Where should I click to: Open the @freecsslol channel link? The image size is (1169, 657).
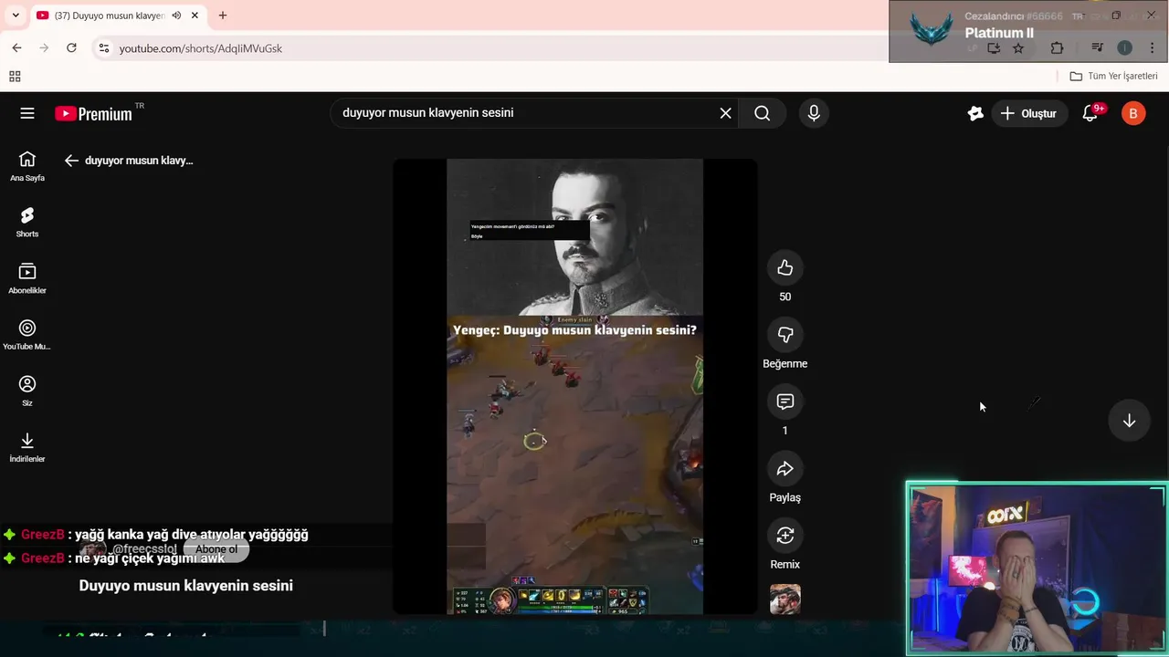click(144, 549)
